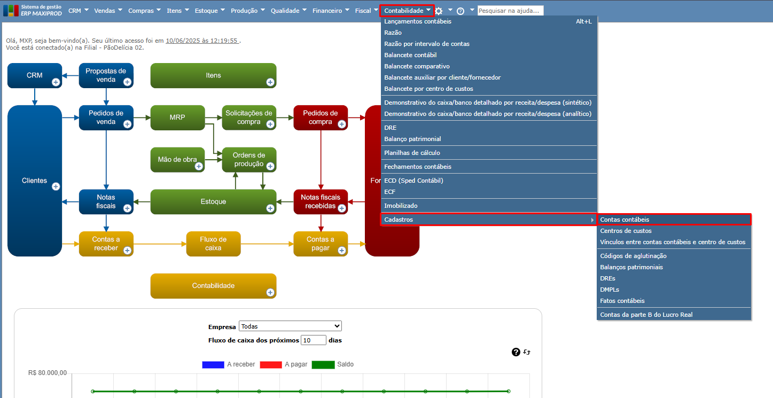Click the last access date link

click(x=202, y=40)
